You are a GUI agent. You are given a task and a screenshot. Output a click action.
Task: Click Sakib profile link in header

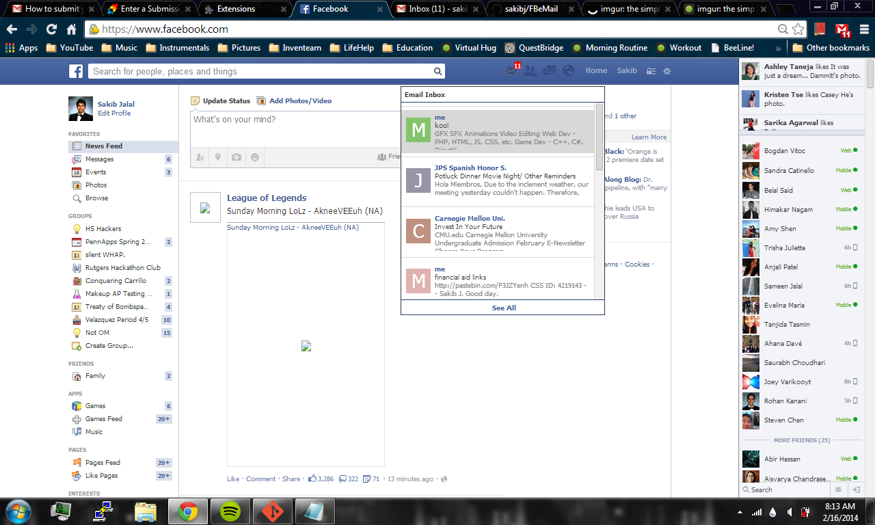(627, 71)
